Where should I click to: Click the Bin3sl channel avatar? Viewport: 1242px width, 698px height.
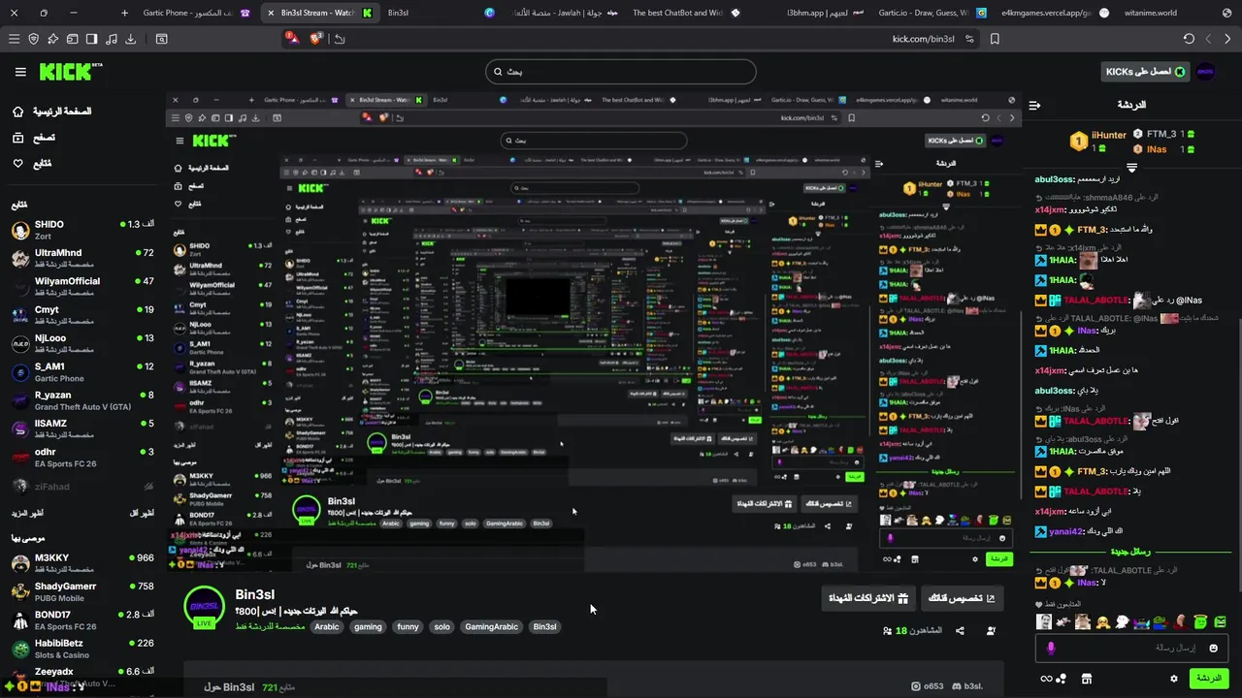click(x=204, y=608)
